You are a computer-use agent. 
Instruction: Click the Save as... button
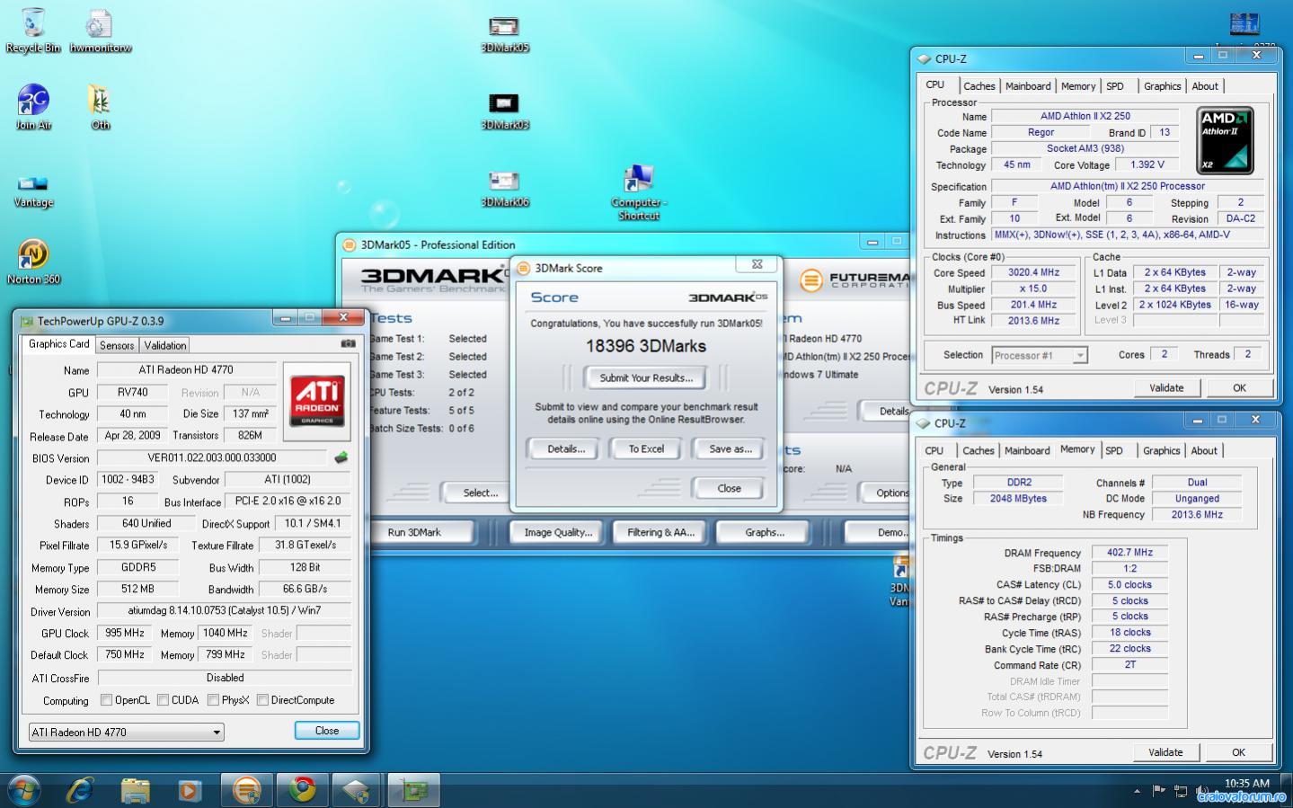[731, 449]
